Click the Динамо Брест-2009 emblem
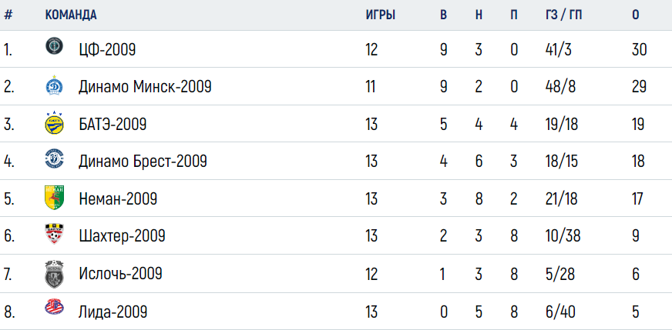672x330 pixels. (x=55, y=158)
